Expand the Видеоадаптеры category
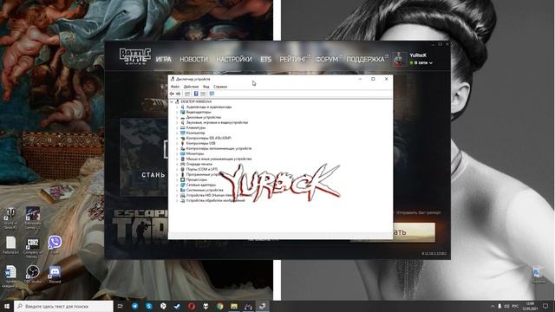 pos(177,112)
